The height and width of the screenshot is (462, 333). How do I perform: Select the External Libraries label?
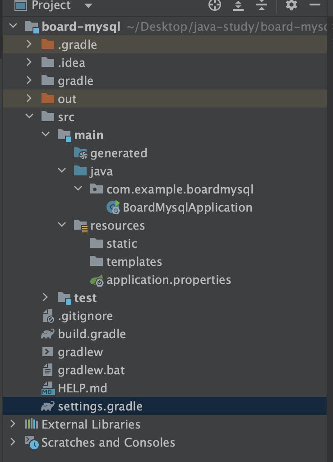coord(91,424)
